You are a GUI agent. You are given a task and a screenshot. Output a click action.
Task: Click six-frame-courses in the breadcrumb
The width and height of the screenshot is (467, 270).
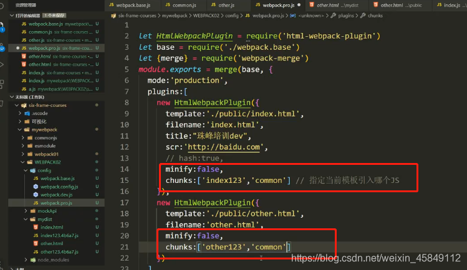point(137,16)
